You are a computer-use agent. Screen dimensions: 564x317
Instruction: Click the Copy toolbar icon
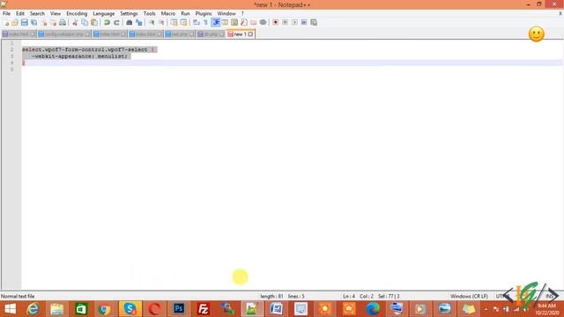click(85, 23)
